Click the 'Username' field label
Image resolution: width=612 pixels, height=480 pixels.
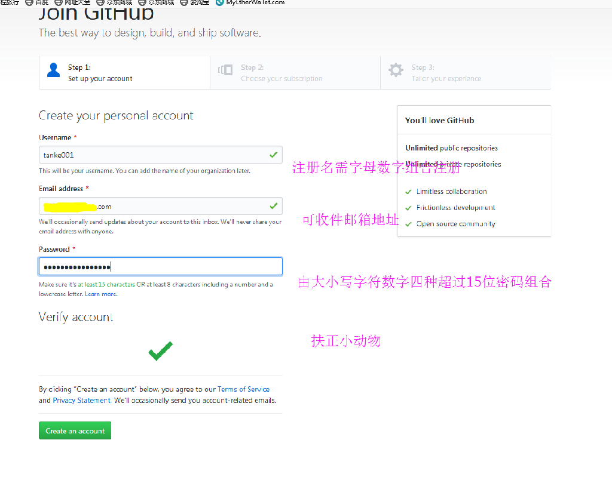tap(55, 137)
